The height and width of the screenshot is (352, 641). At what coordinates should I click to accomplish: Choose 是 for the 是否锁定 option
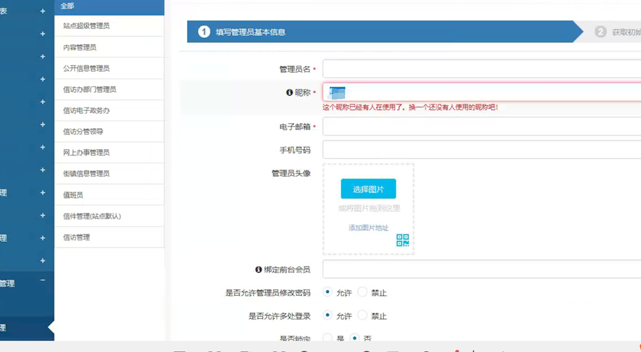click(328, 338)
